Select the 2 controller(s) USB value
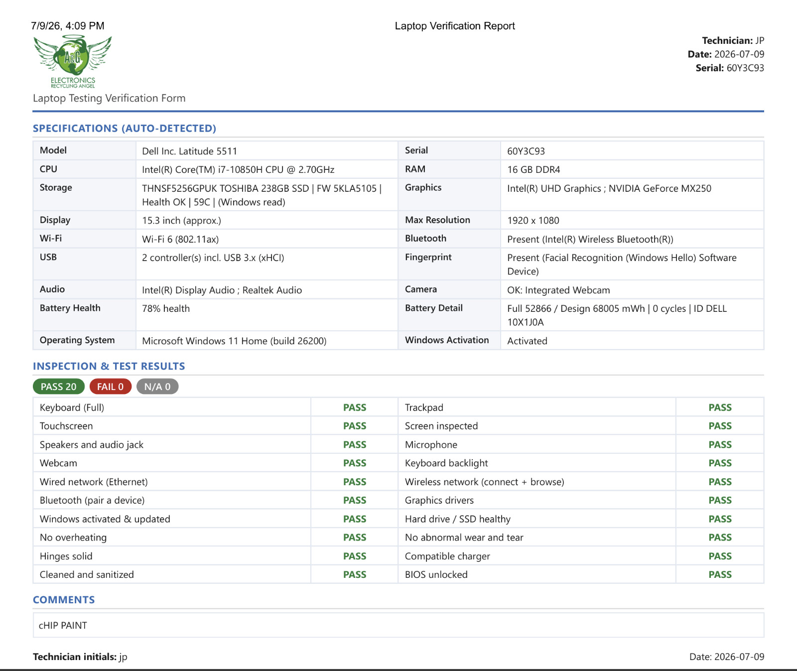Viewport: 797px width, 671px height. 213,258
